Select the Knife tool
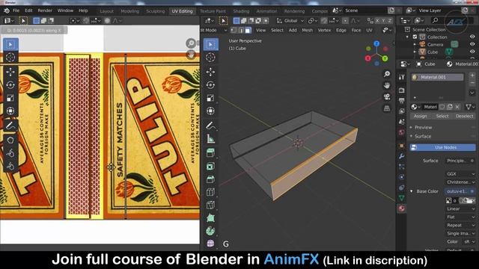Viewport: 479px width, 269px height. (x=210, y=205)
